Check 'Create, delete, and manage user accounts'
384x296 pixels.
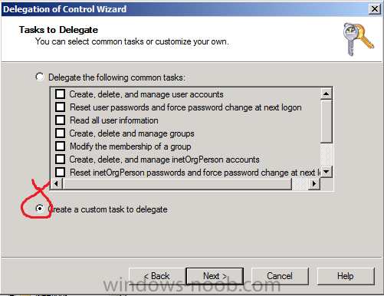click(61, 94)
